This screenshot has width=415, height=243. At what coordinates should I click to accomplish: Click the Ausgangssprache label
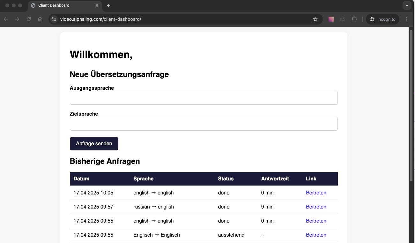[x=92, y=88]
